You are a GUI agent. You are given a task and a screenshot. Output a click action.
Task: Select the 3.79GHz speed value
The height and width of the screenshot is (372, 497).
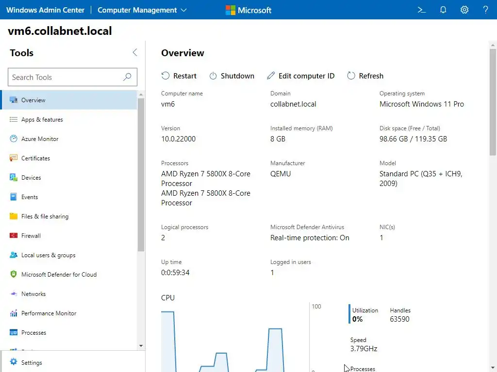pos(364,349)
